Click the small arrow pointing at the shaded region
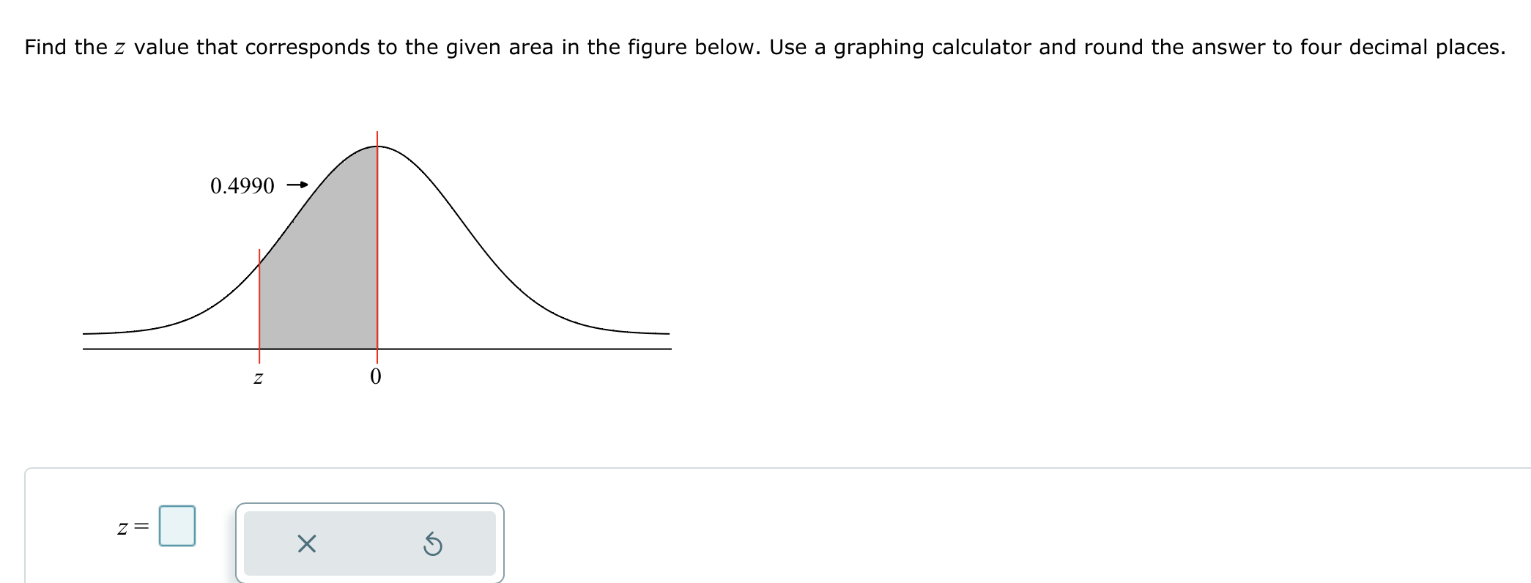1531x583 pixels. point(296,185)
